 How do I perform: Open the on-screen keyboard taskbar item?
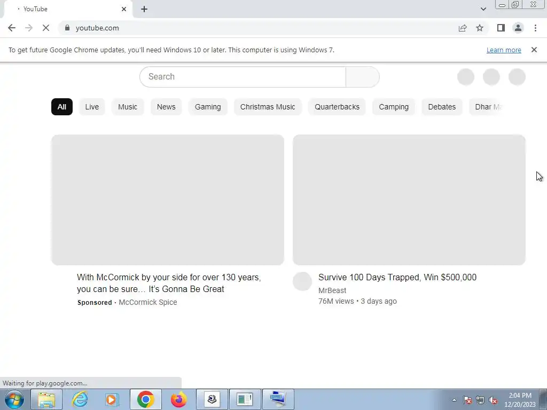278,399
